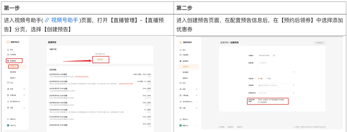Open 内容管理 icon in second-step sidebar
The width and height of the screenshot is (347, 132).
[x=181, y=55]
